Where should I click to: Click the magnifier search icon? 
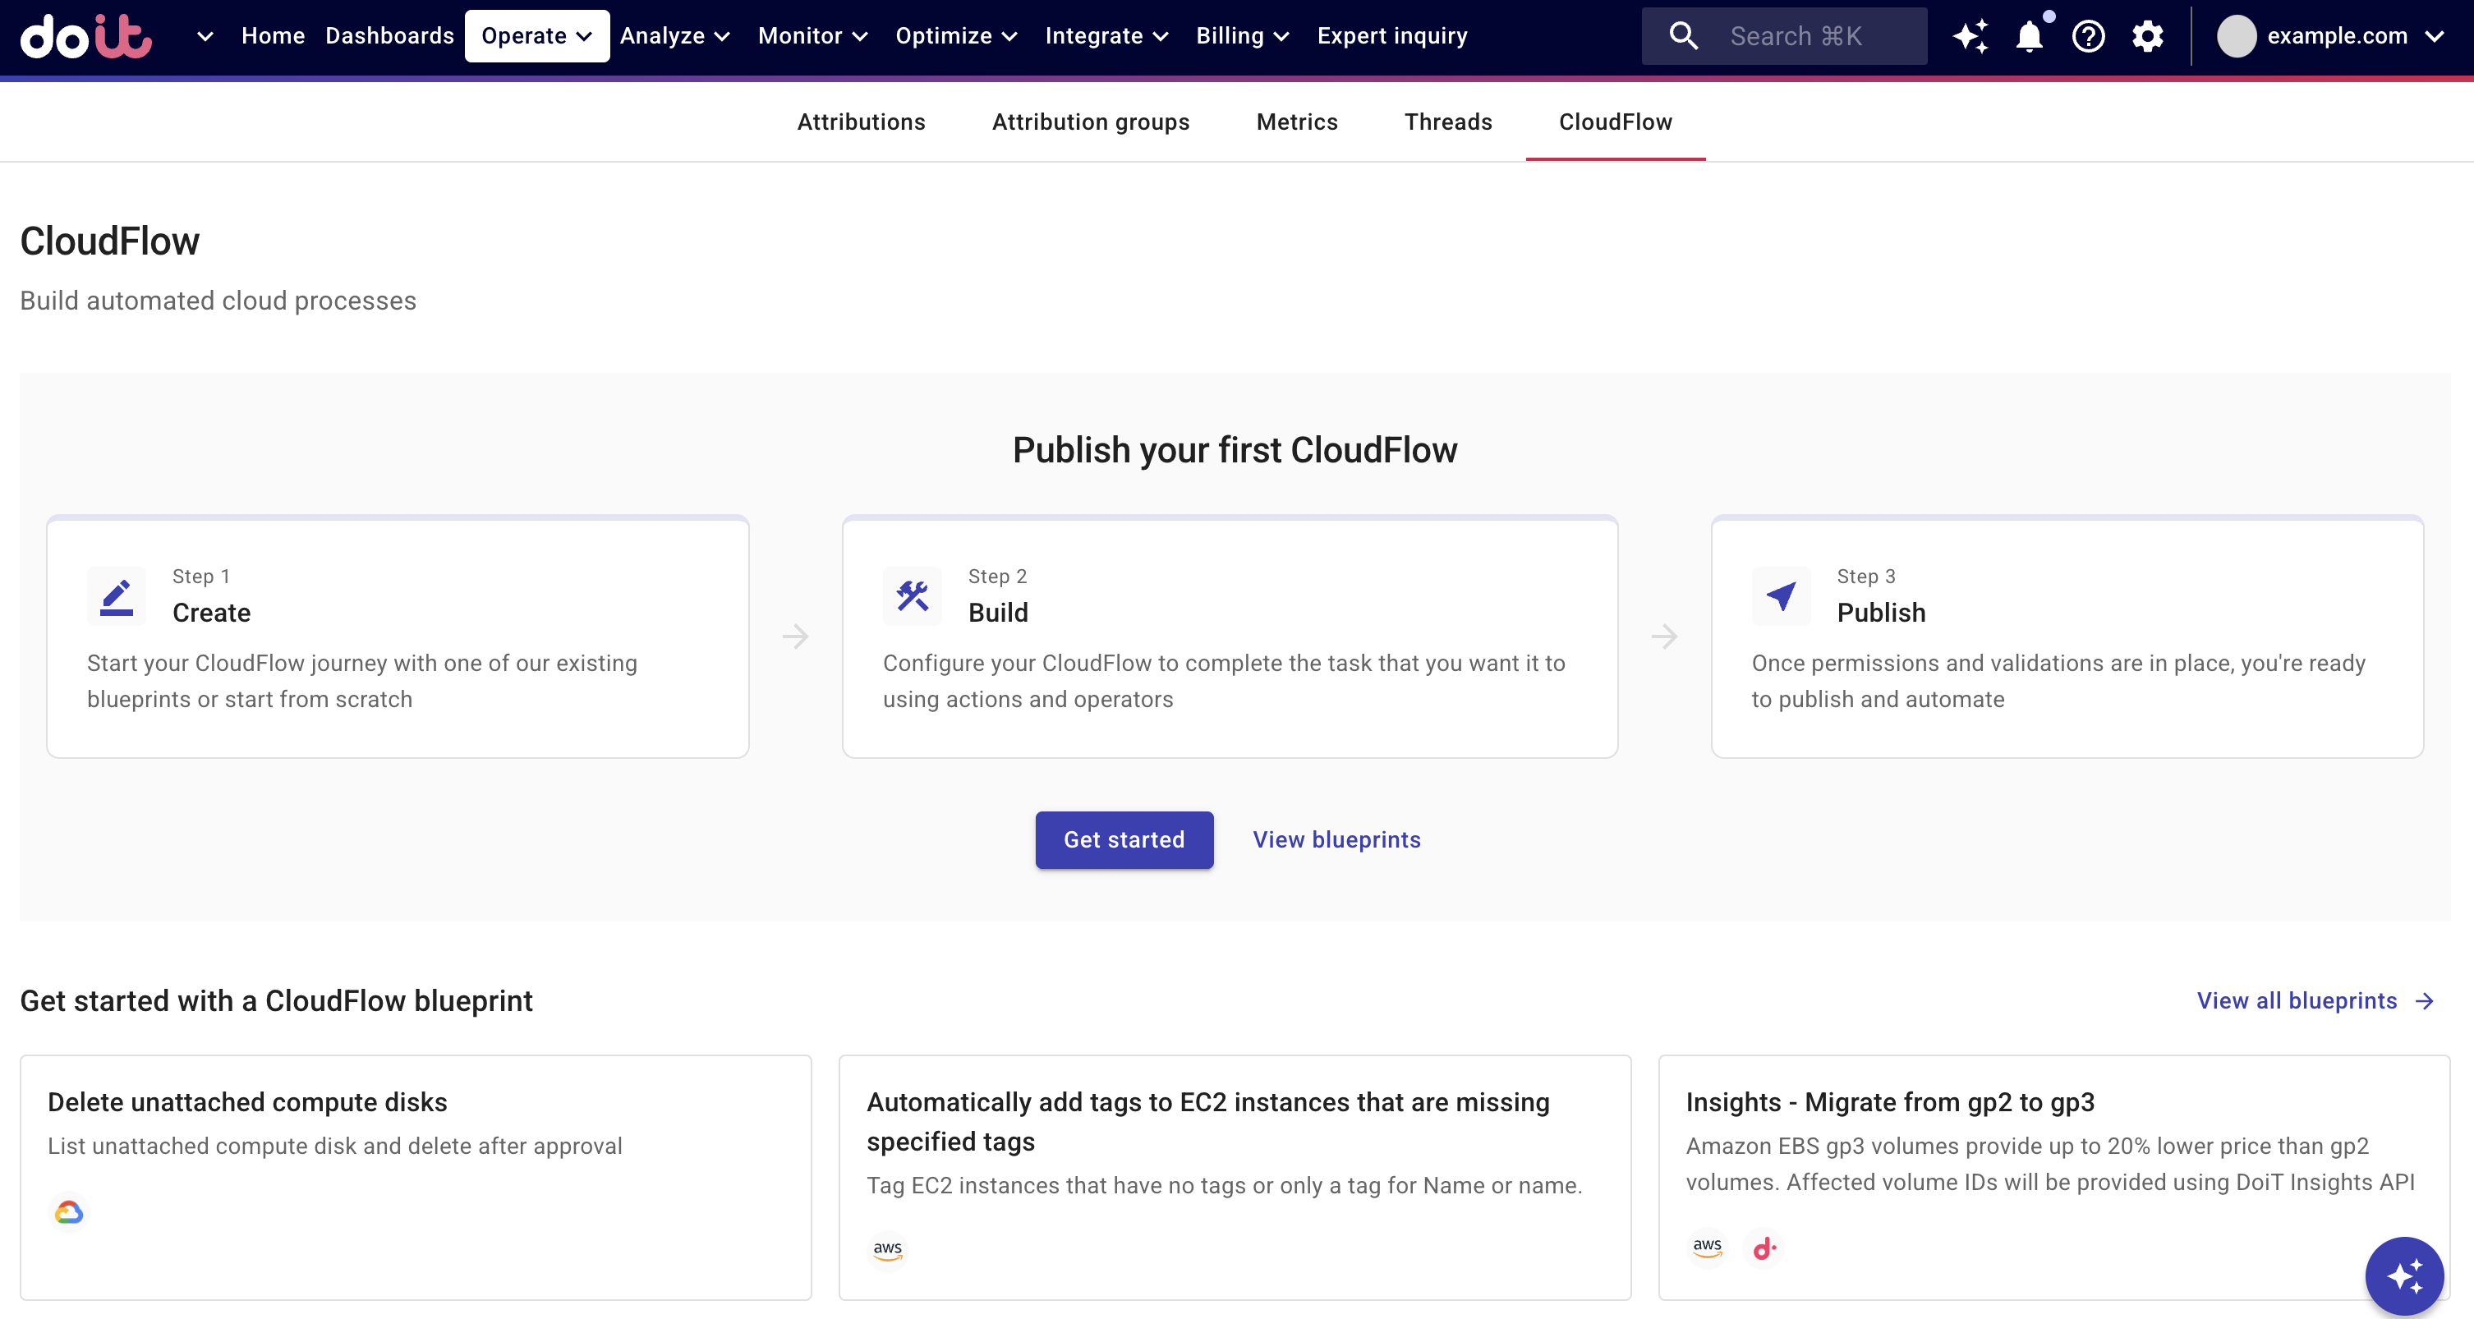point(1684,36)
